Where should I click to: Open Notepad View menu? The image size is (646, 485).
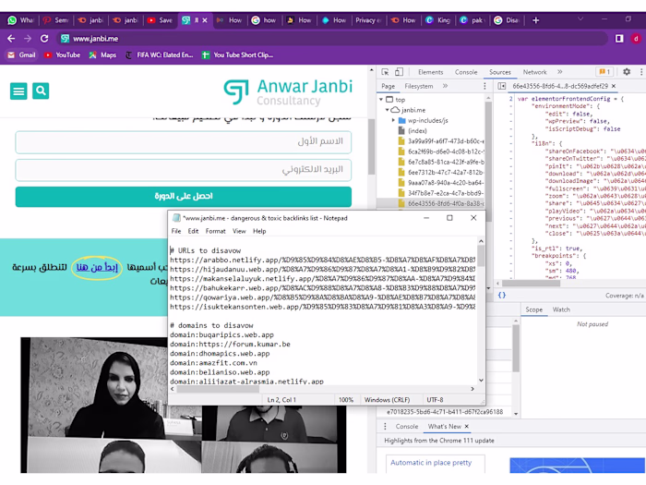(239, 231)
